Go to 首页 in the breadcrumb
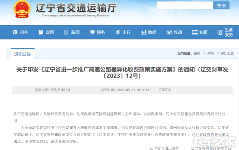Screen dimensions: 239x150 [197, 53]
